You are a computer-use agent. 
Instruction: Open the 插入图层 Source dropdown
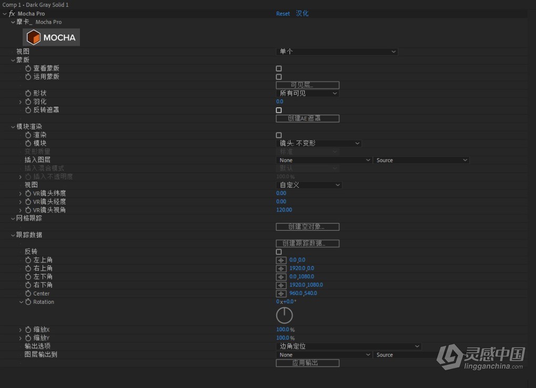(421, 160)
